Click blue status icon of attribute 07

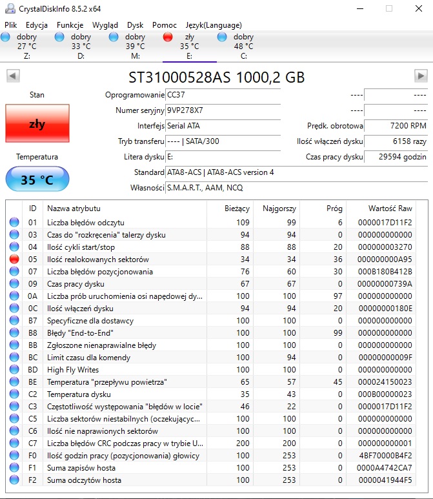coord(14,271)
